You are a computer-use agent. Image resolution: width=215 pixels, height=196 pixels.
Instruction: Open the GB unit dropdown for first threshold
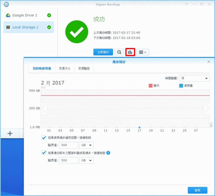click(87, 145)
